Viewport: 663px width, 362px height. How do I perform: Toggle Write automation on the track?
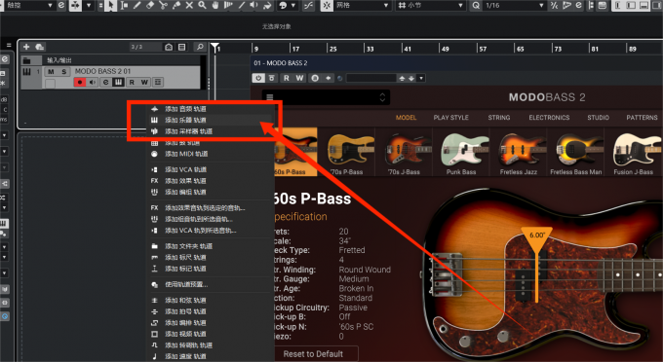(144, 83)
